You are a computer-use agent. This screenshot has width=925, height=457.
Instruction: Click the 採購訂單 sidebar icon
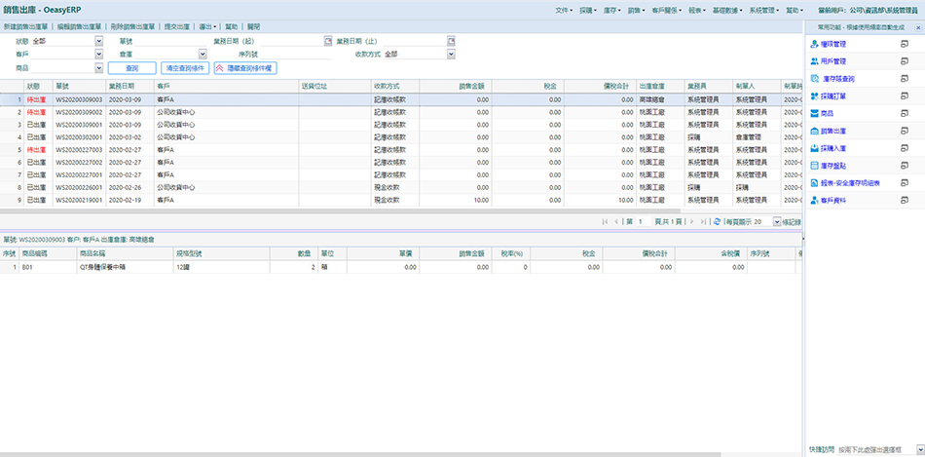[x=814, y=95]
